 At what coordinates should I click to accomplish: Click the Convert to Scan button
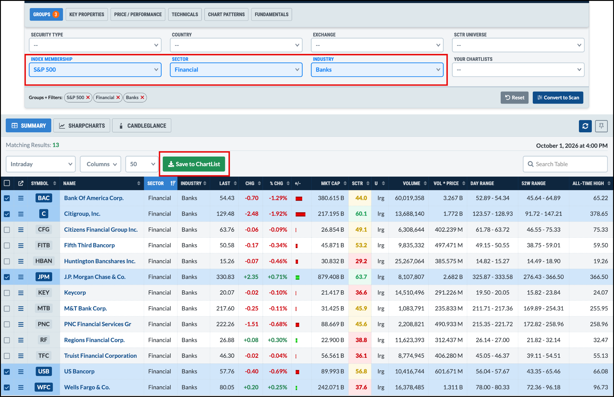click(x=558, y=98)
